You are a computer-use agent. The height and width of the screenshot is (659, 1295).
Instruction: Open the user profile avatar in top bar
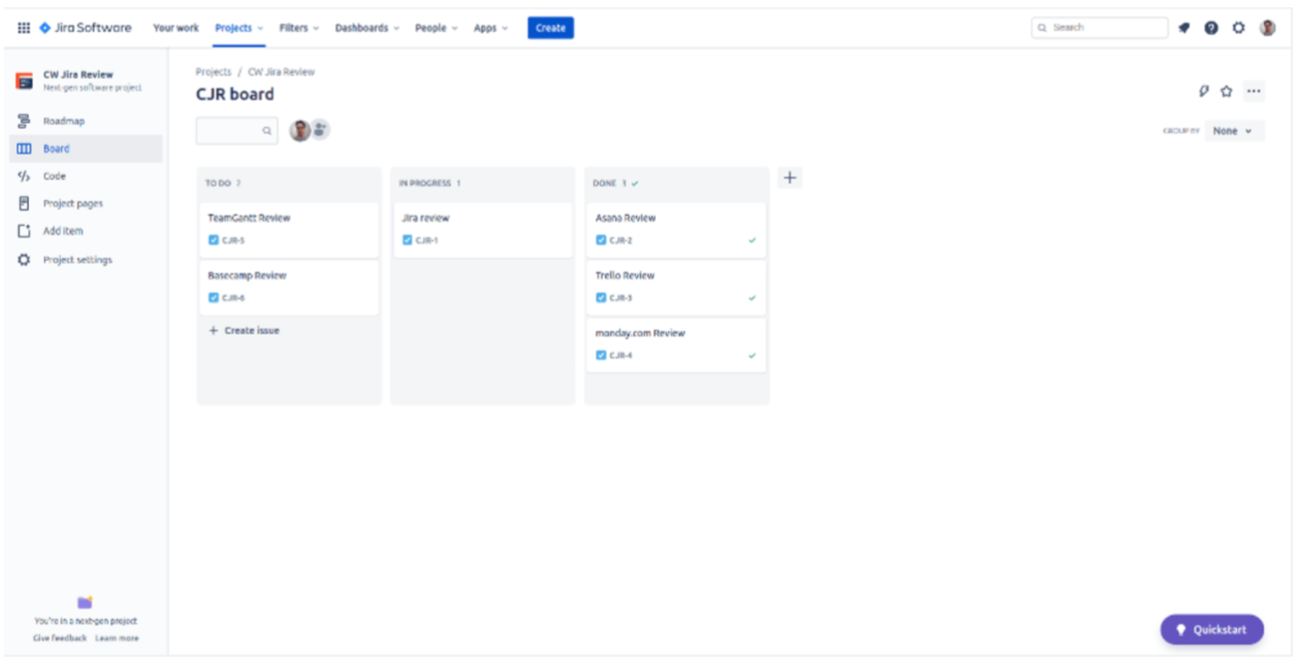pyautogui.click(x=1267, y=28)
